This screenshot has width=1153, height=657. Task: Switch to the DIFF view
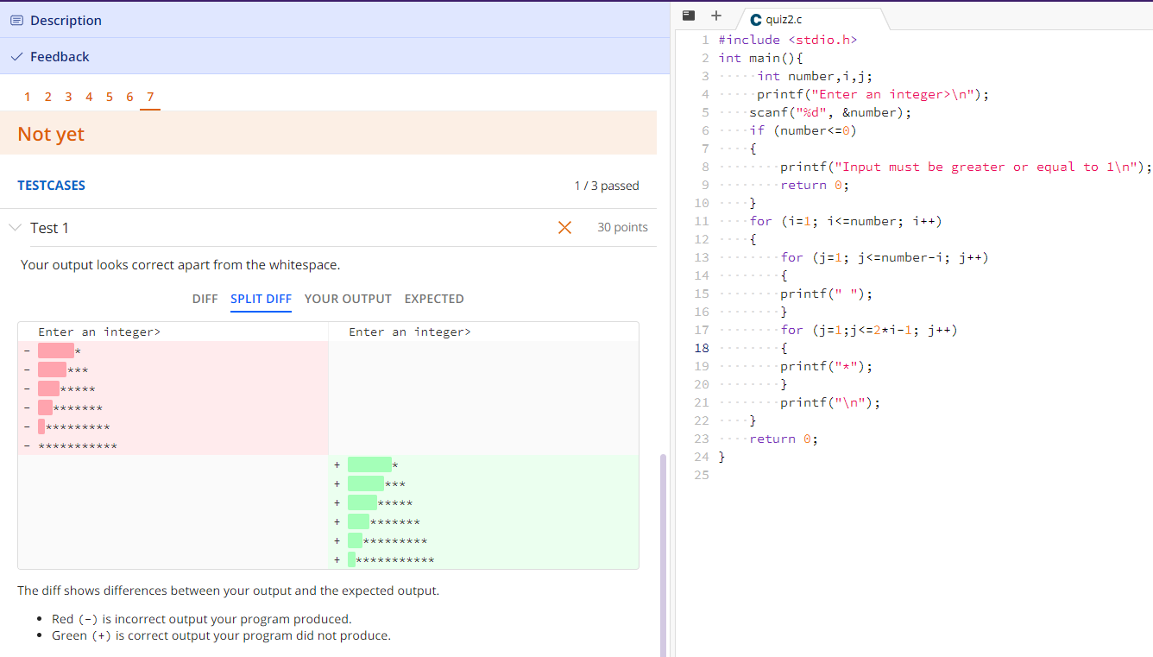205,299
